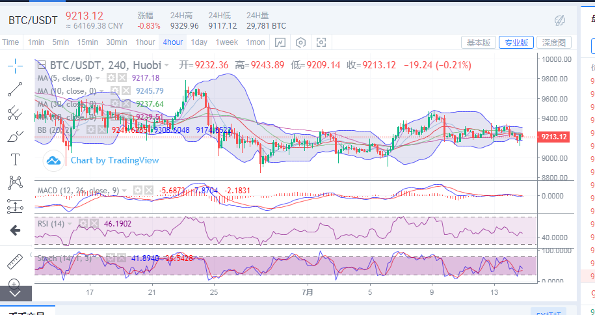This screenshot has height=315, width=595.
Task: Click the fullscreen chart icon
Action: [x=321, y=42]
